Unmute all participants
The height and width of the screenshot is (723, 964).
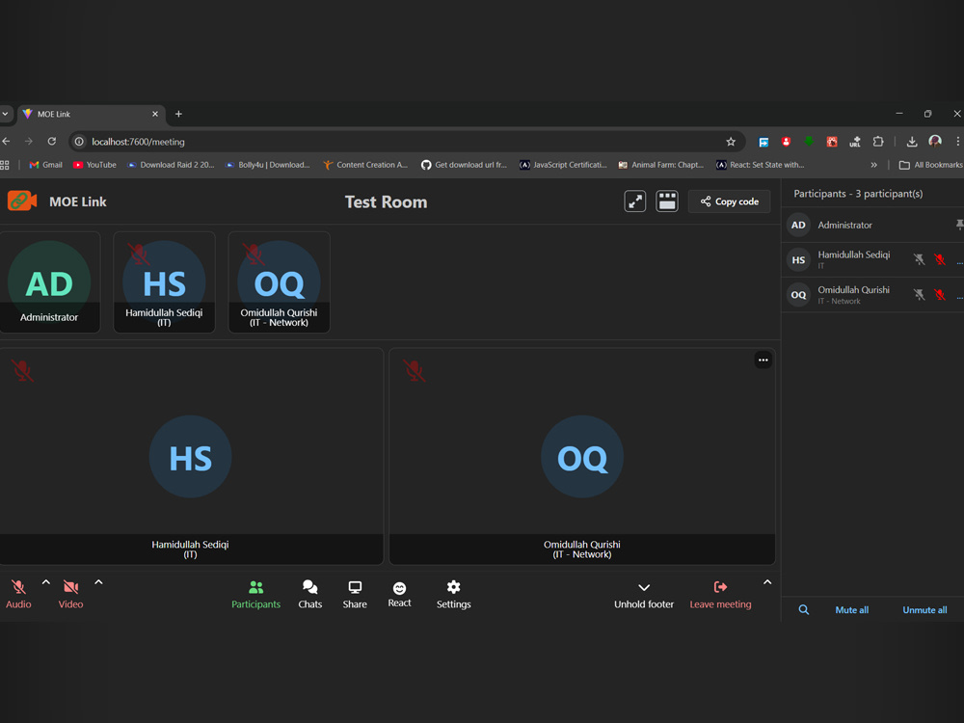click(x=924, y=610)
